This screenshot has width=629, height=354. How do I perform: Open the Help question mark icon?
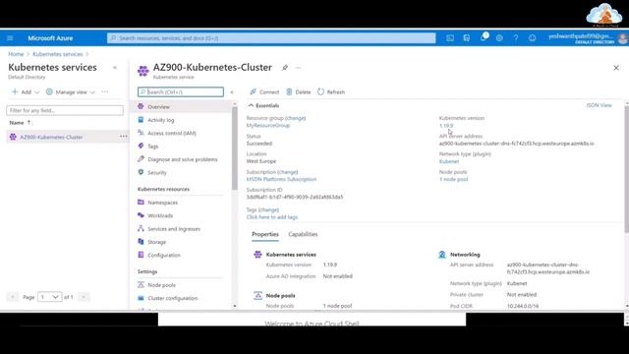pos(516,38)
